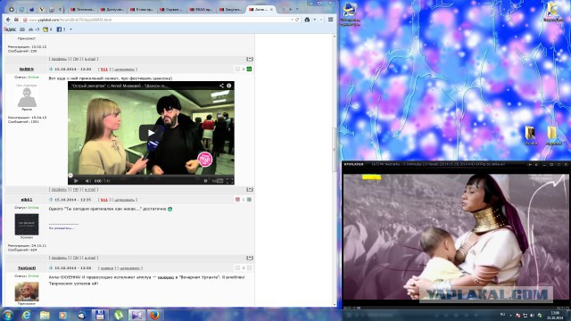Open the dropdown next to the extension icon
571x321 pixels.
tap(314, 20)
